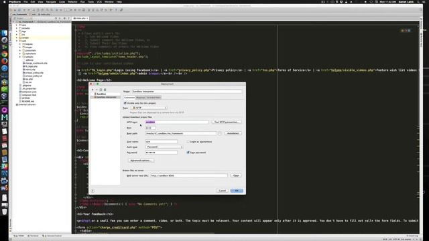Expand the images folder under web
Image resolution: width=429 pixels, height=241 pixels.
20,48
